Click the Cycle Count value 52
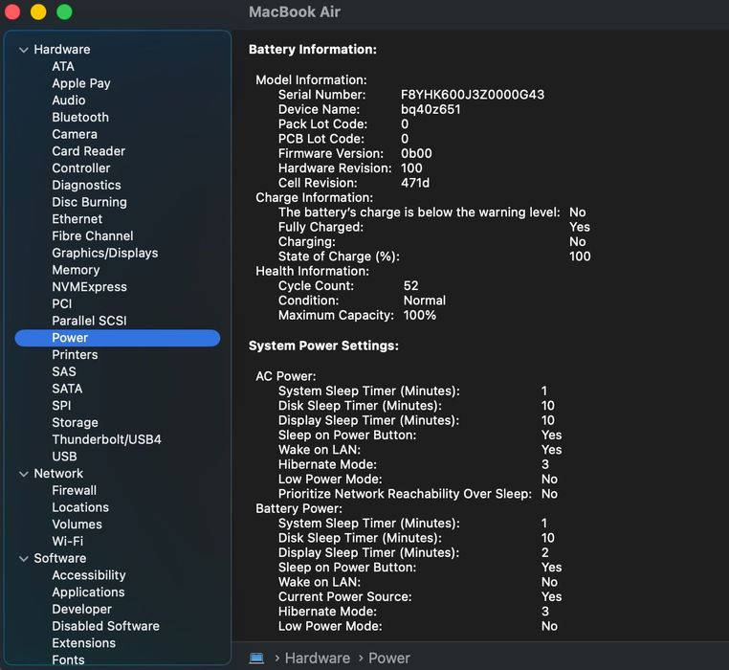 (x=411, y=285)
